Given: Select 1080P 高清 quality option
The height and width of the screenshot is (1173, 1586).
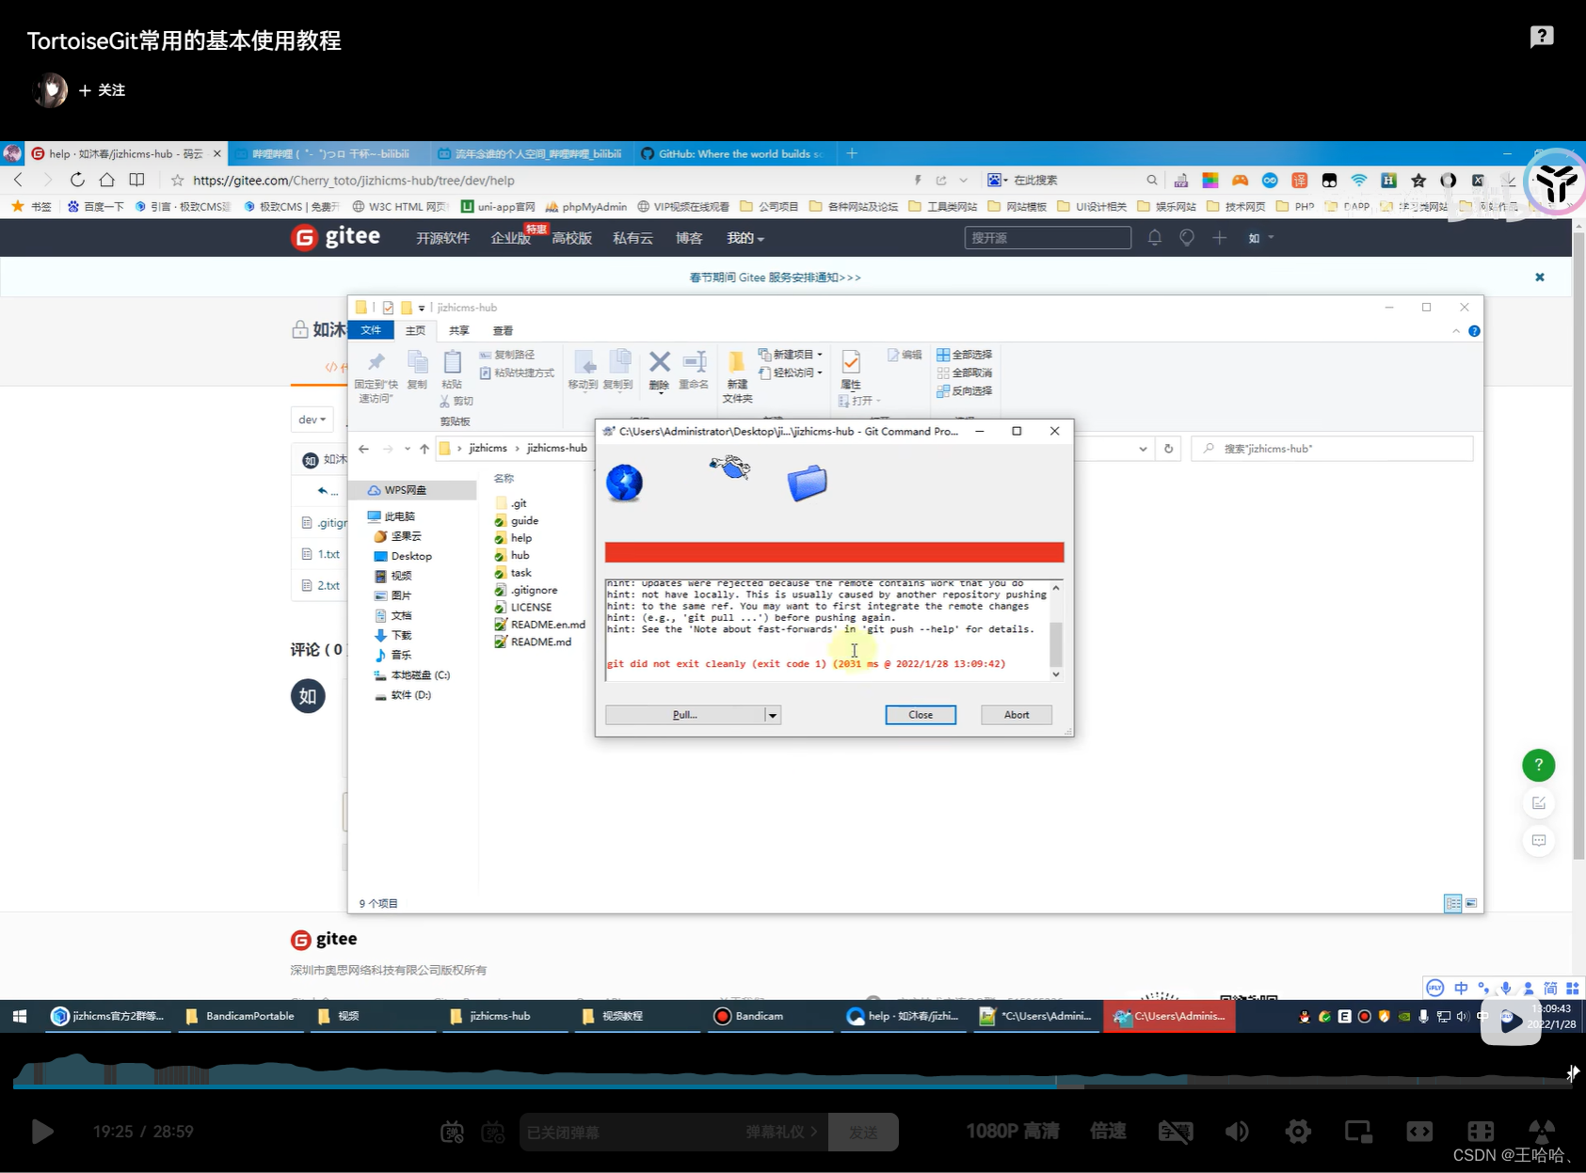Looking at the screenshot, I should [x=1012, y=1132].
